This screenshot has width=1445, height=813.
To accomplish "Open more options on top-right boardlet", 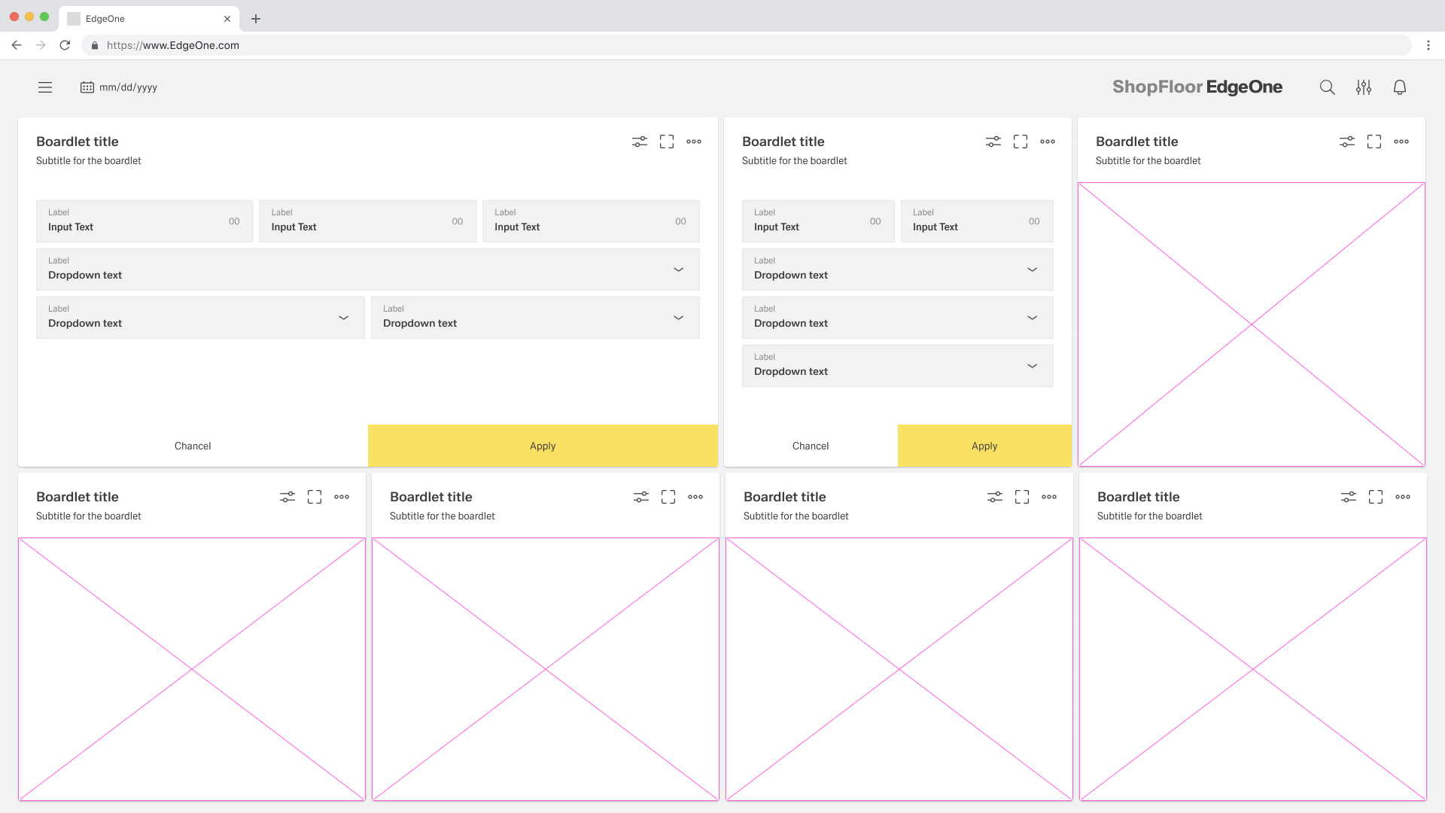I will coord(1401,142).
